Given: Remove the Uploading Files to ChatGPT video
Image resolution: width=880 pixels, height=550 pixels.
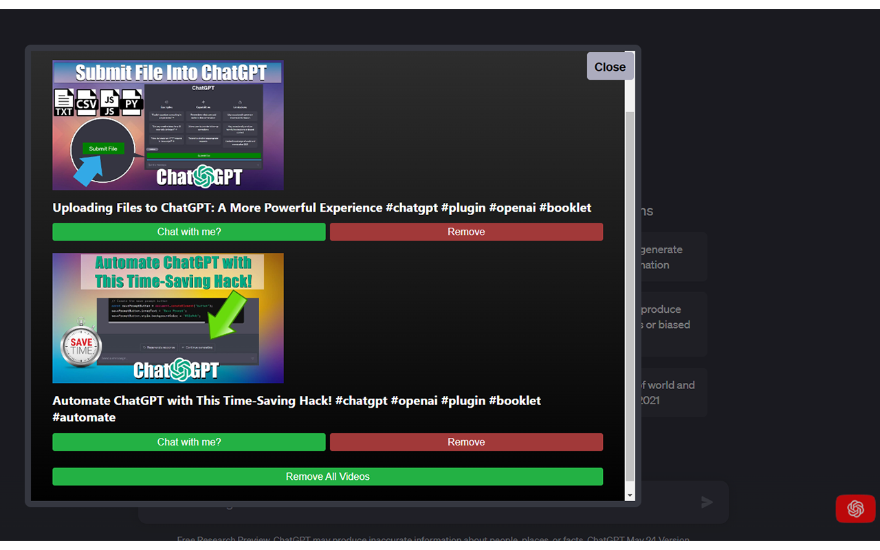Looking at the screenshot, I should (466, 232).
